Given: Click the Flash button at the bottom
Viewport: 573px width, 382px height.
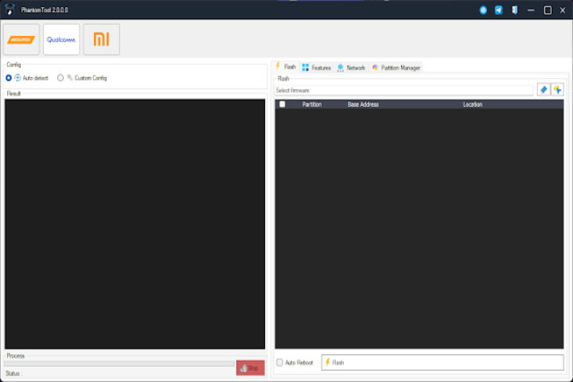Looking at the screenshot, I should click(442, 363).
